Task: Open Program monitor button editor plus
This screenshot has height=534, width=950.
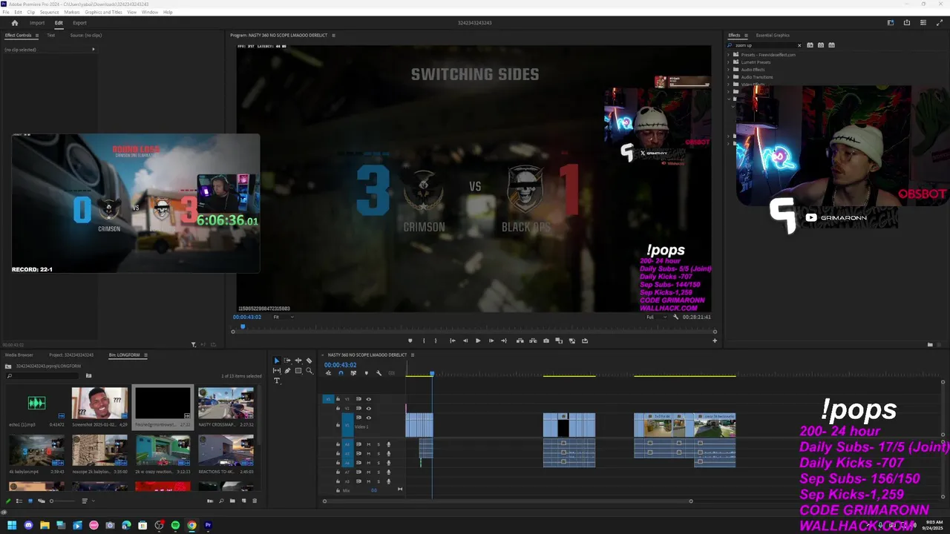Action: tap(715, 340)
